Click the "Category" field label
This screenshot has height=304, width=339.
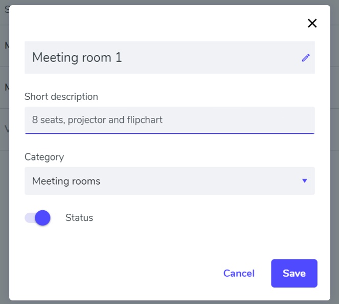(x=44, y=157)
